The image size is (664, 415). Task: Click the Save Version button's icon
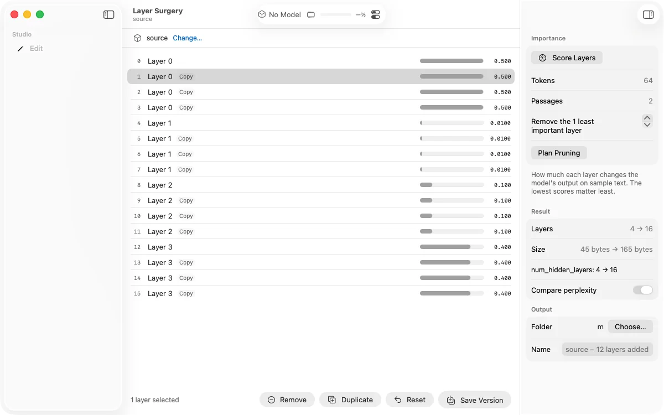click(451, 400)
